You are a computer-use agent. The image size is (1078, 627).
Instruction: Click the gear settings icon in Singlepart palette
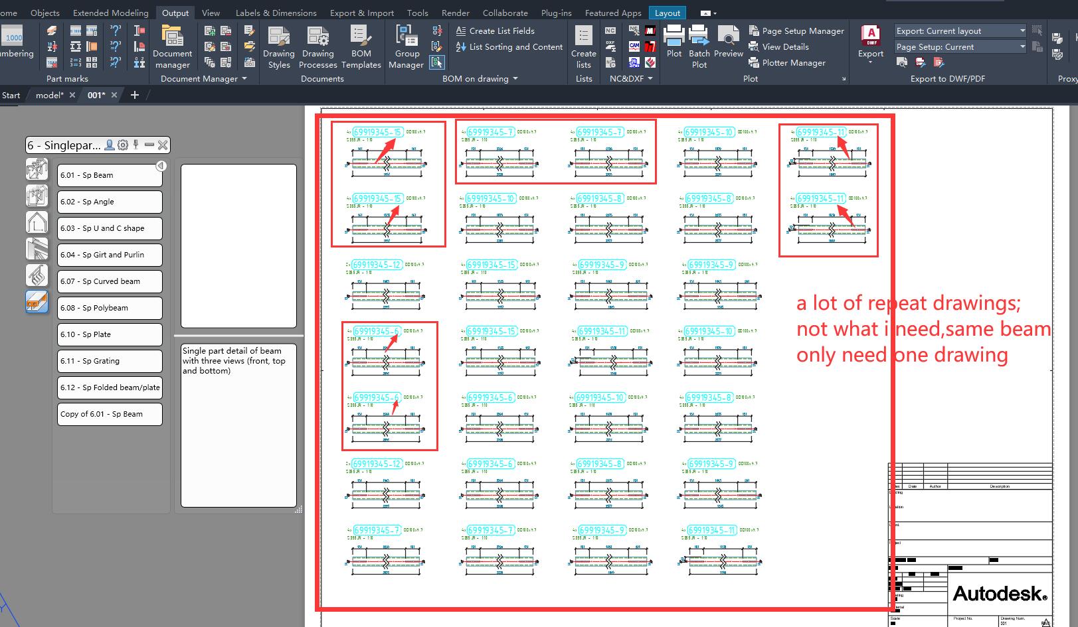[x=123, y=145]
